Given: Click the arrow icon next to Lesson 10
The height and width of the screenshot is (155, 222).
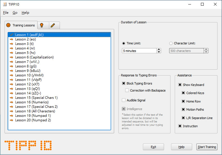Looking at the screenshot, I should (x=12, y=75).
